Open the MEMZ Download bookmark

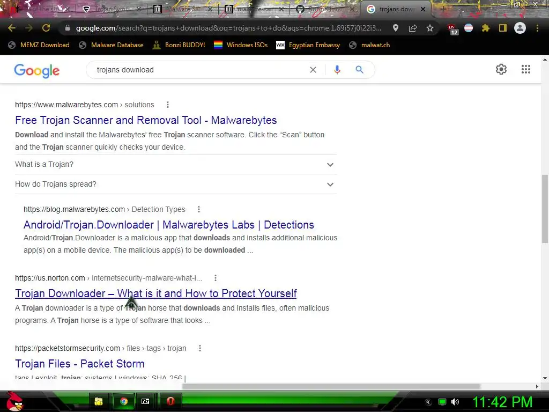point(39,45)
